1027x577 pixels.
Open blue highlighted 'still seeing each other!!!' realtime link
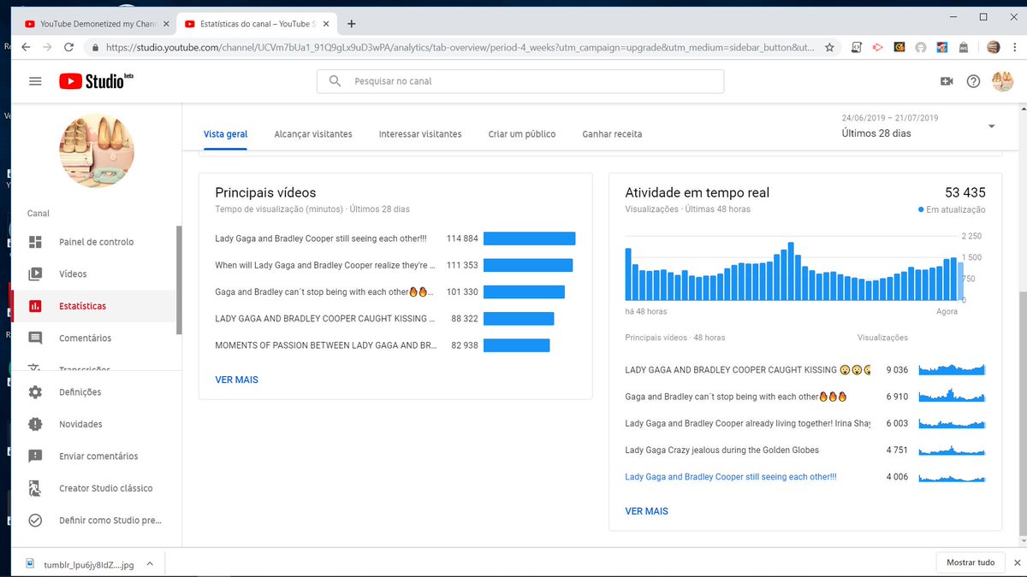tap(731, 477)
